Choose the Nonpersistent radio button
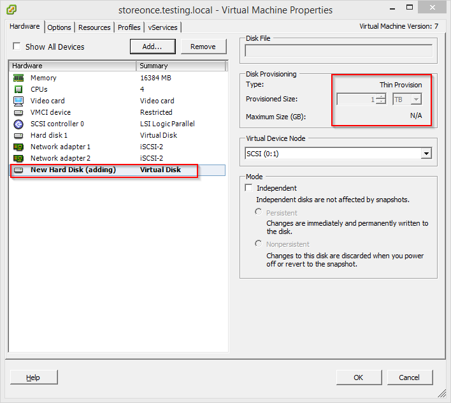This screenshot has height=403, width=451. [x=258, y=244]
